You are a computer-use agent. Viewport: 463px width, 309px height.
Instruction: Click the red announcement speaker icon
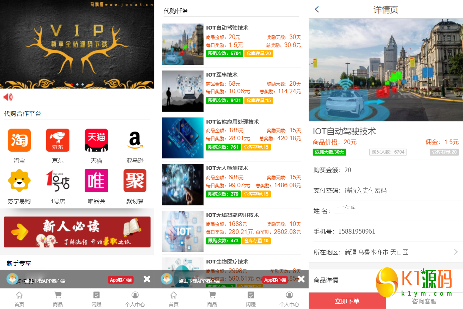(8, 97)
